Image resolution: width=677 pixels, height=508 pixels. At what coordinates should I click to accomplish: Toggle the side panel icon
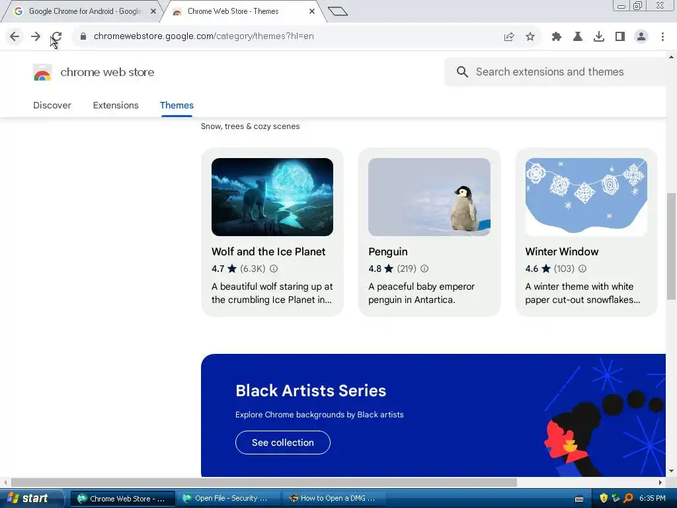pos(620,37)
